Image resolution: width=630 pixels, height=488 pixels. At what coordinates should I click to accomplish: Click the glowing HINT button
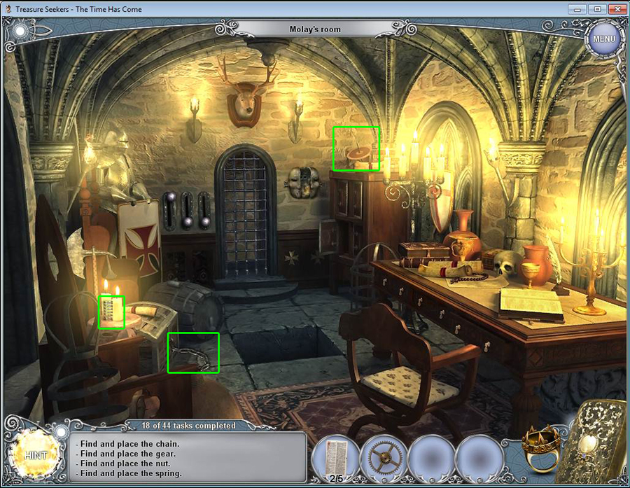(x=35, y=454)
